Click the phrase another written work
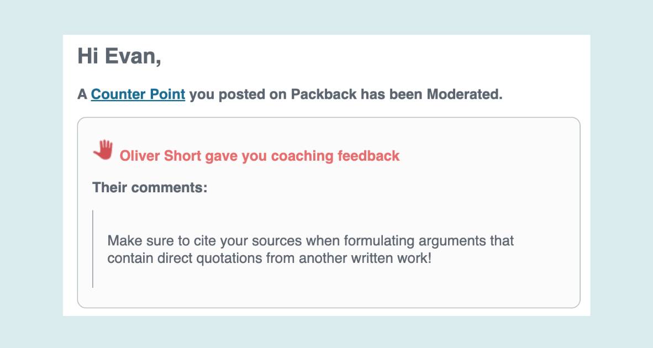 pyautogui.click(x=365, y=258)
